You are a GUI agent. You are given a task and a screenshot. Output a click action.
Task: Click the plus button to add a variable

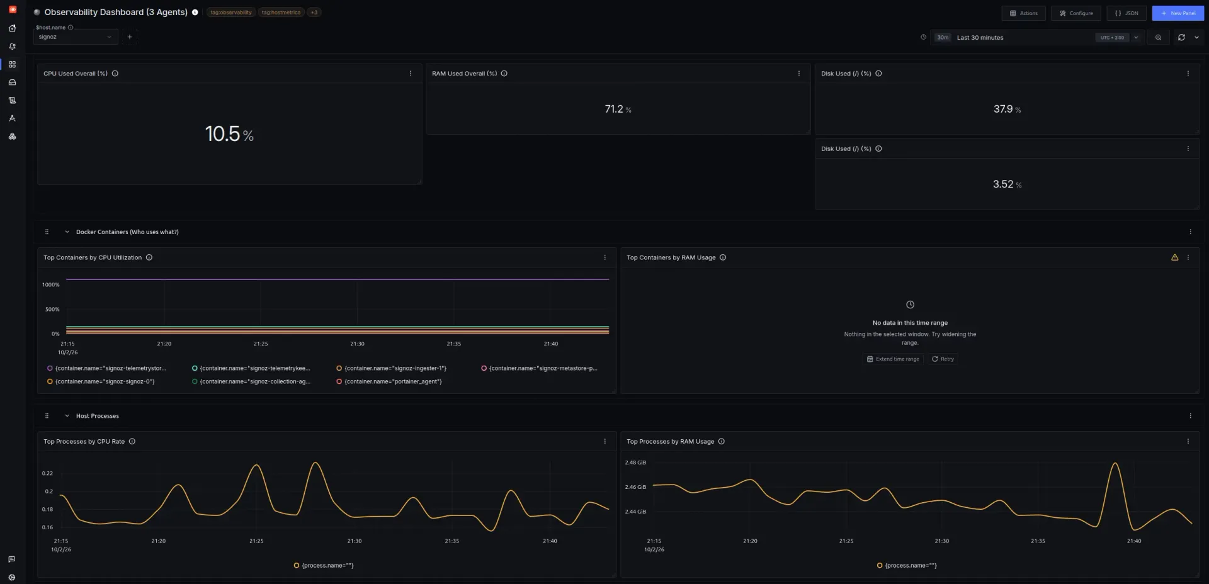[x=130, y=37]
